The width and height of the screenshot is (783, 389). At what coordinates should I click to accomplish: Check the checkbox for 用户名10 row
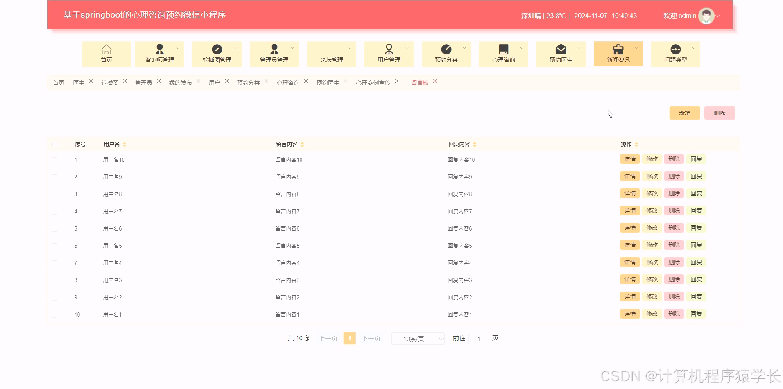point(54,160)
